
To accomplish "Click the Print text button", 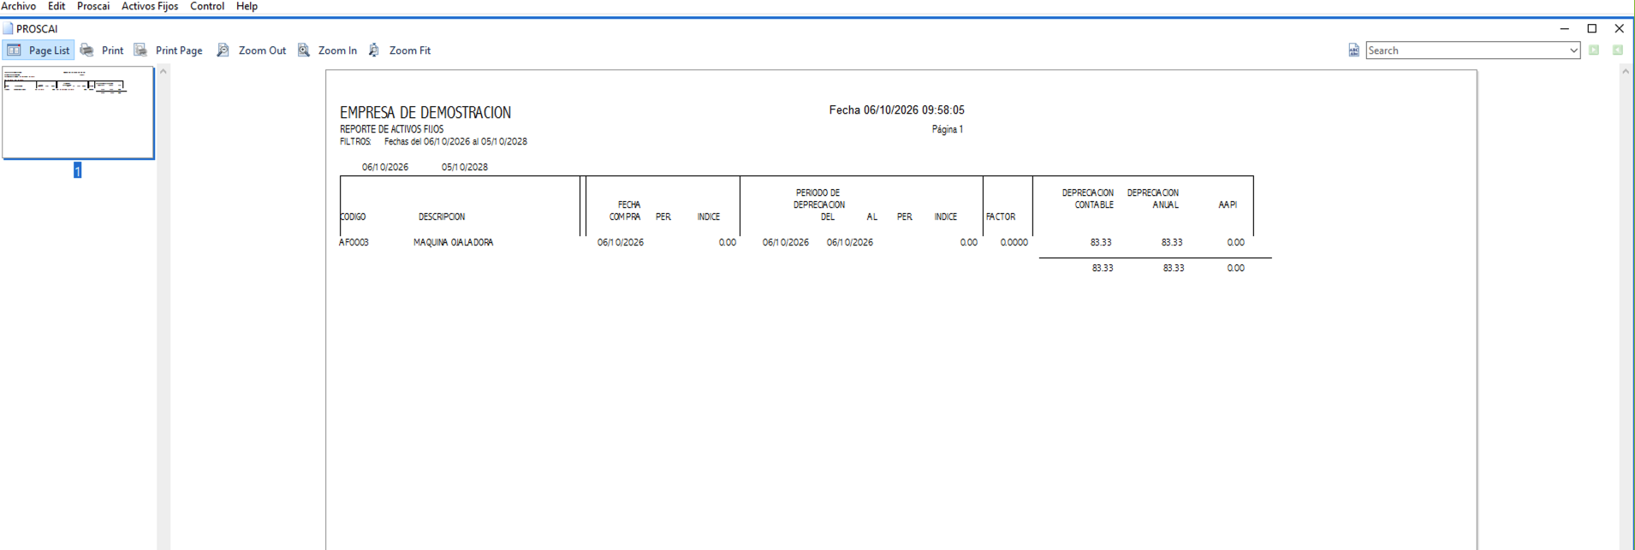I will tap(112, 50).
